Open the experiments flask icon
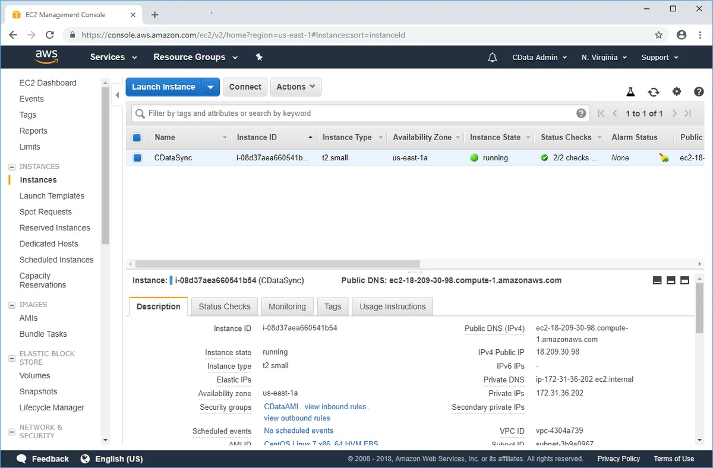This screenshot has height=468, width=713. (x=630, y=91)
